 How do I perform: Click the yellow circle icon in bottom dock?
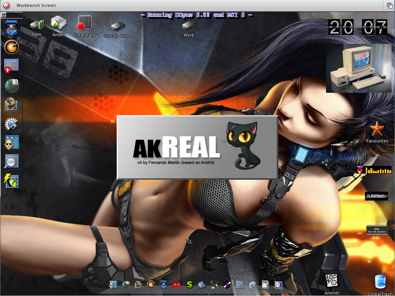(151, 285)
